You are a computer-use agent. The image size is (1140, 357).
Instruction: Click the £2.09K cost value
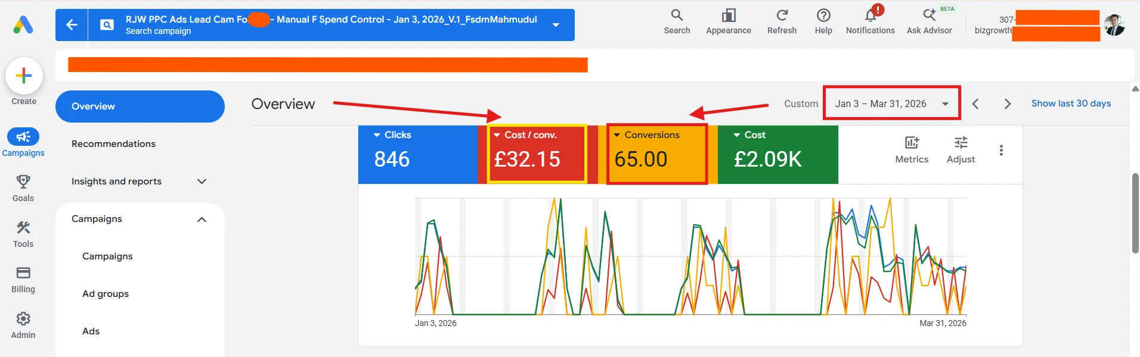(x=768, y=159)
